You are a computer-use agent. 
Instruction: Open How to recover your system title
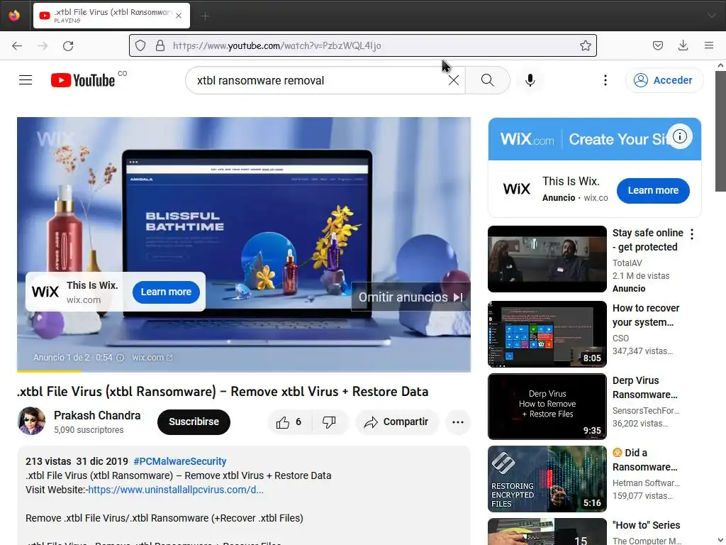646,315
